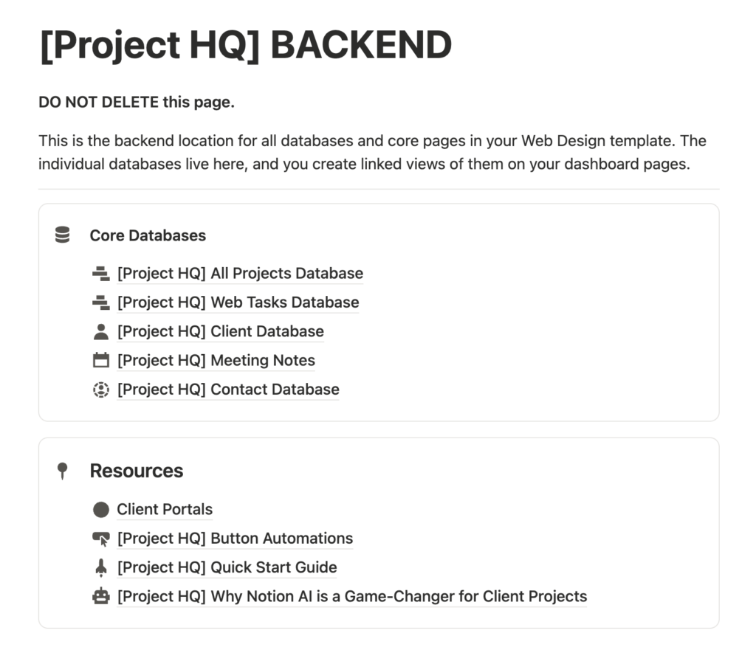756x650 pixels.
Task: Open the Client Database page
Action: point(219,331)
